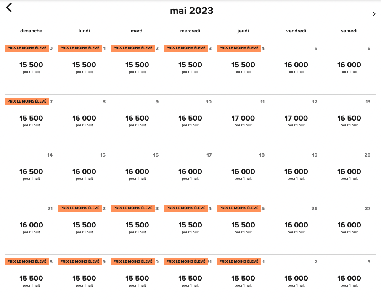This screenshot has width=381, height=303.
Task: Choose May 9 at 16 500
Action: tap(137, 121)
